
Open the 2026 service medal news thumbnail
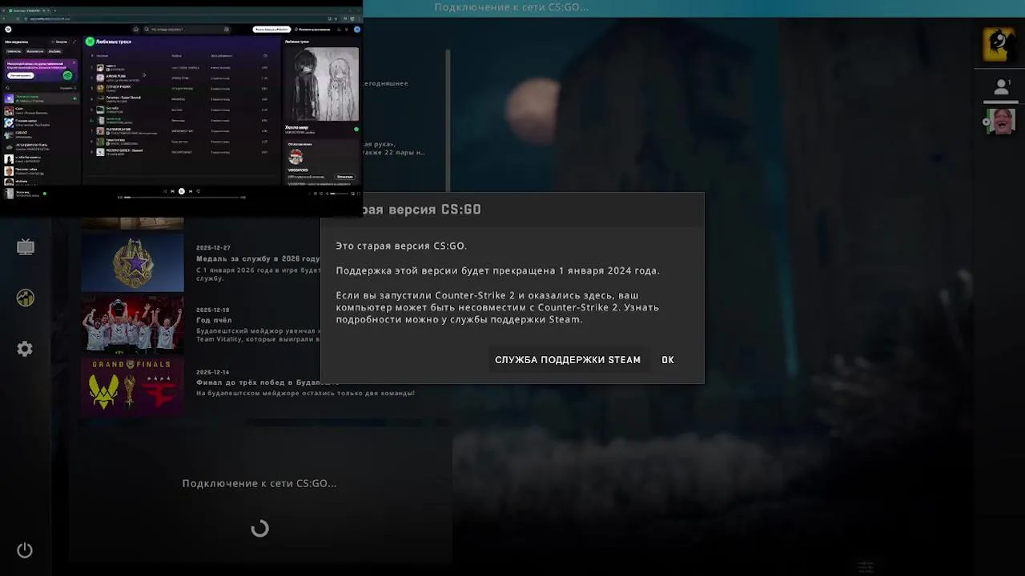pos(132,262)
